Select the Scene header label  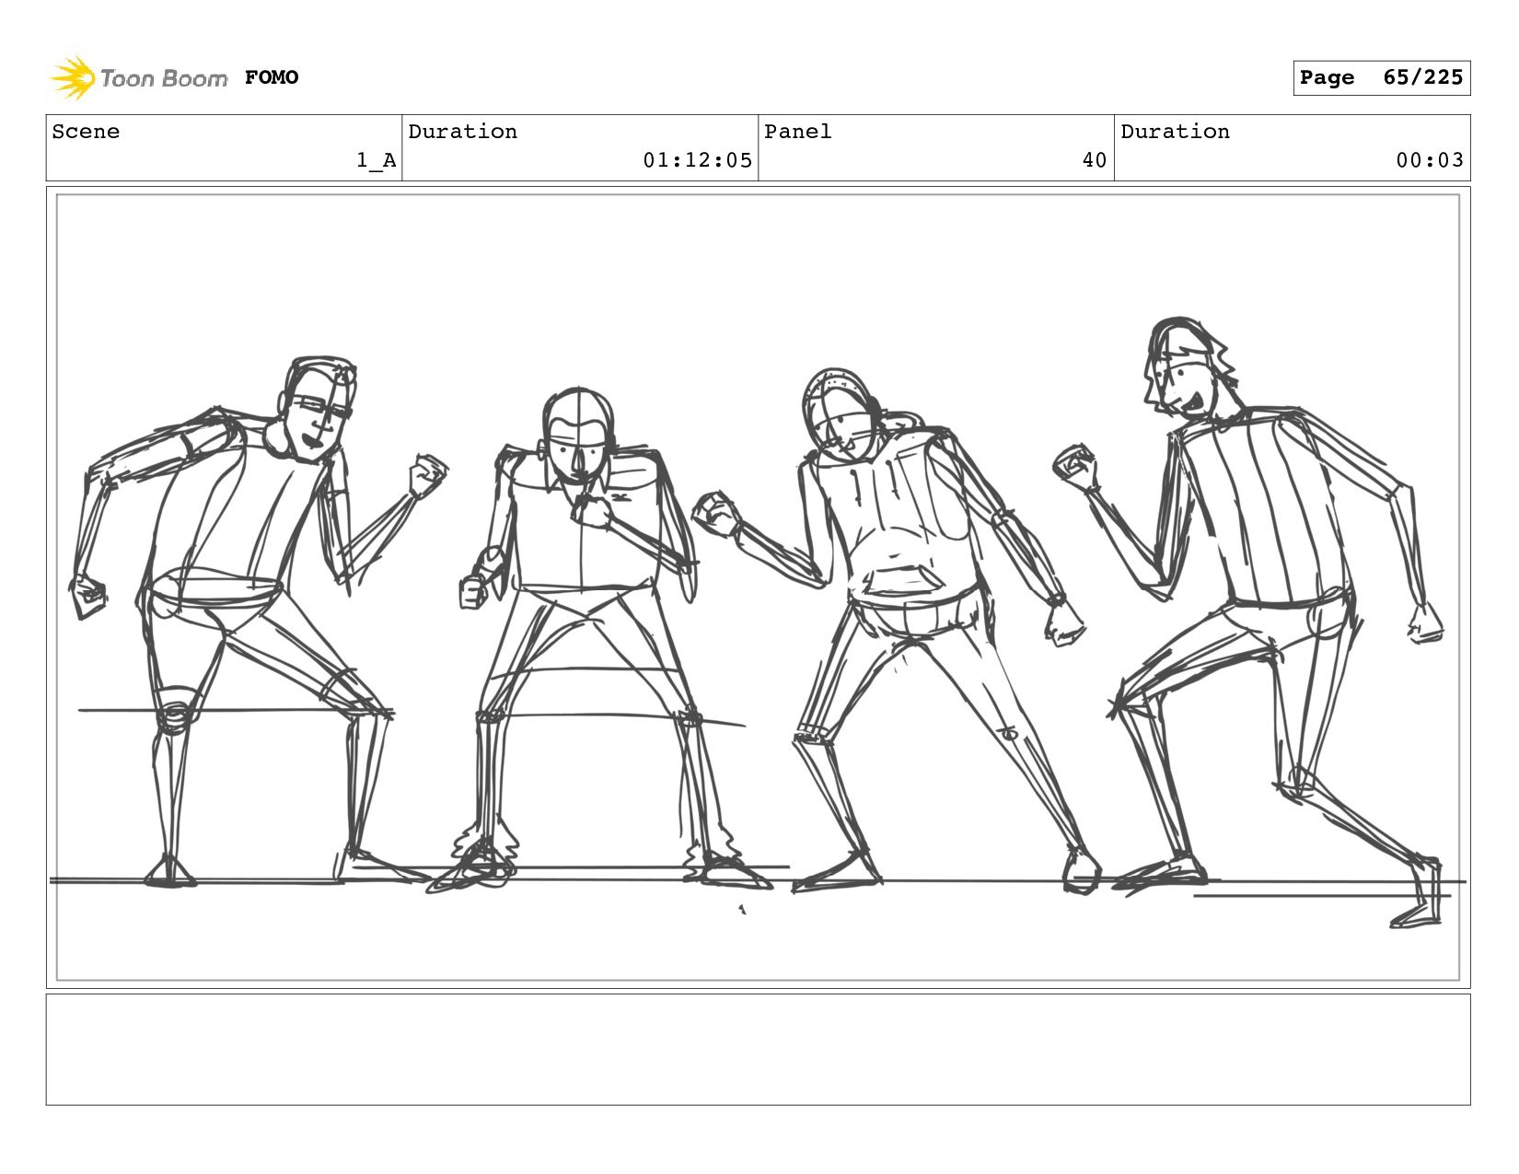coord(86,132)
